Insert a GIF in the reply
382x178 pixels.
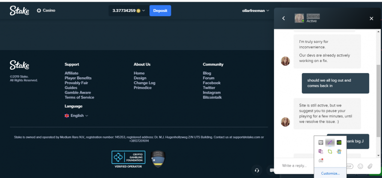pos(350,166)
